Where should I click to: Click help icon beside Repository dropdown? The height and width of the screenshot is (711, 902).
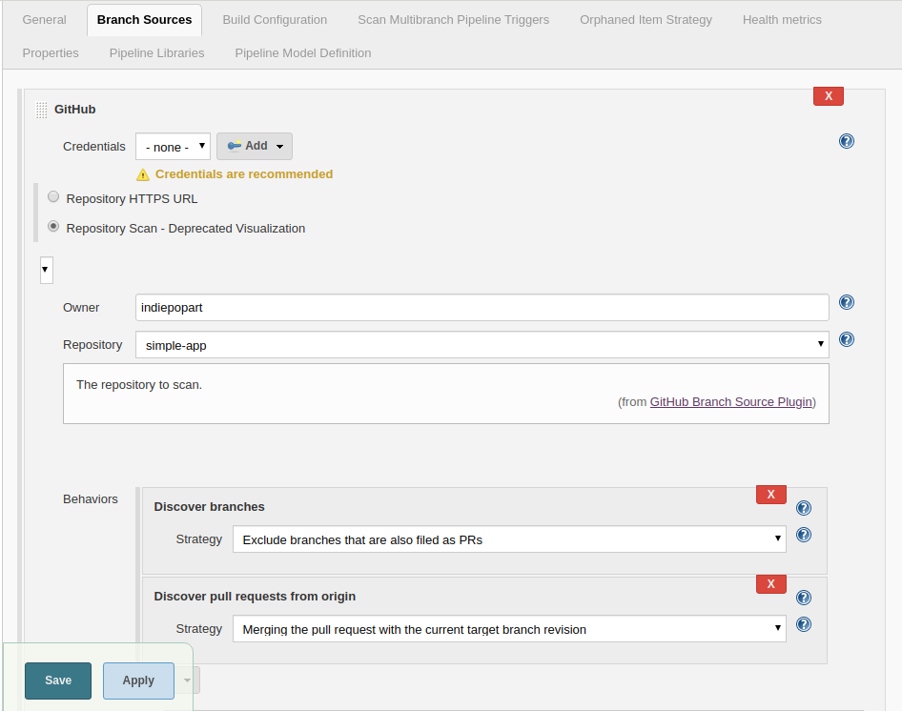click(846, 339)
